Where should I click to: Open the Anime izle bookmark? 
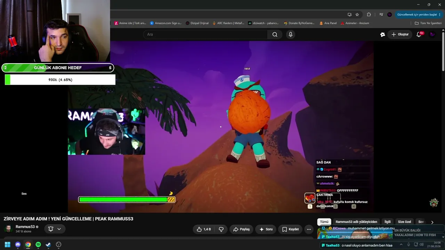130,23
